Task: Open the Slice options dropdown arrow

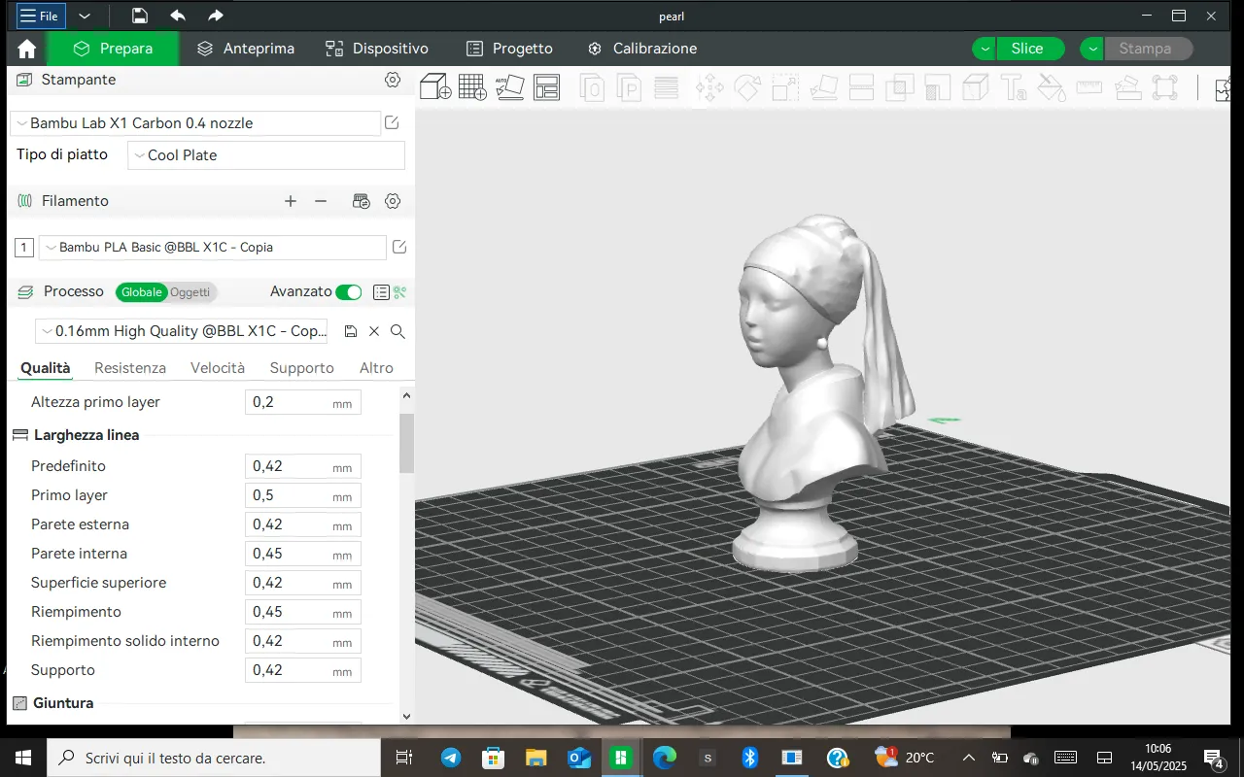Action: (985, 49)
